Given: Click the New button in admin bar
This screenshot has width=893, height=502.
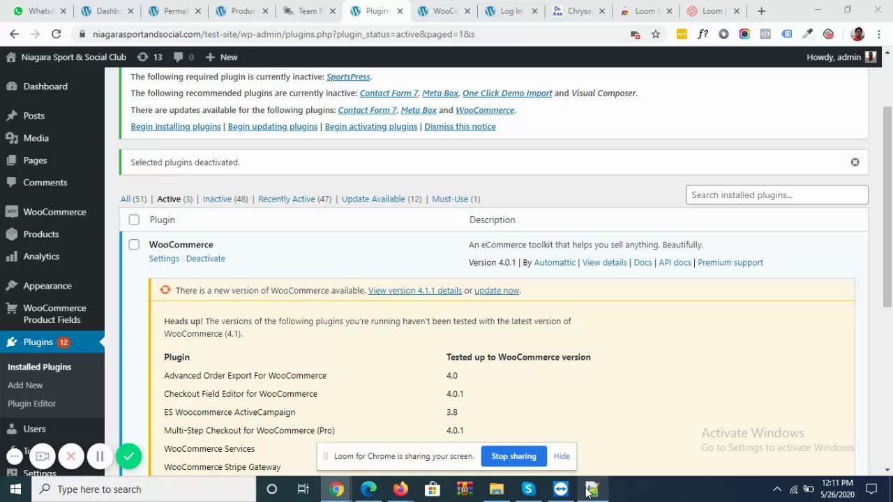Looking at the screenshot, I should [222, 57].
